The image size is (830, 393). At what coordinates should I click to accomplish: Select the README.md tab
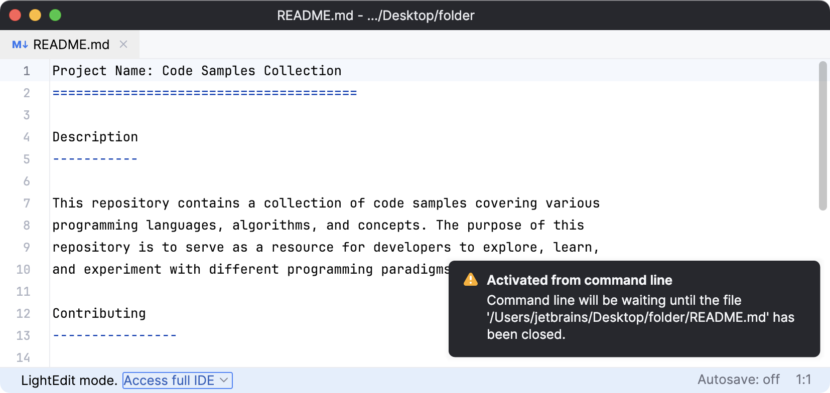click(71, 45)
